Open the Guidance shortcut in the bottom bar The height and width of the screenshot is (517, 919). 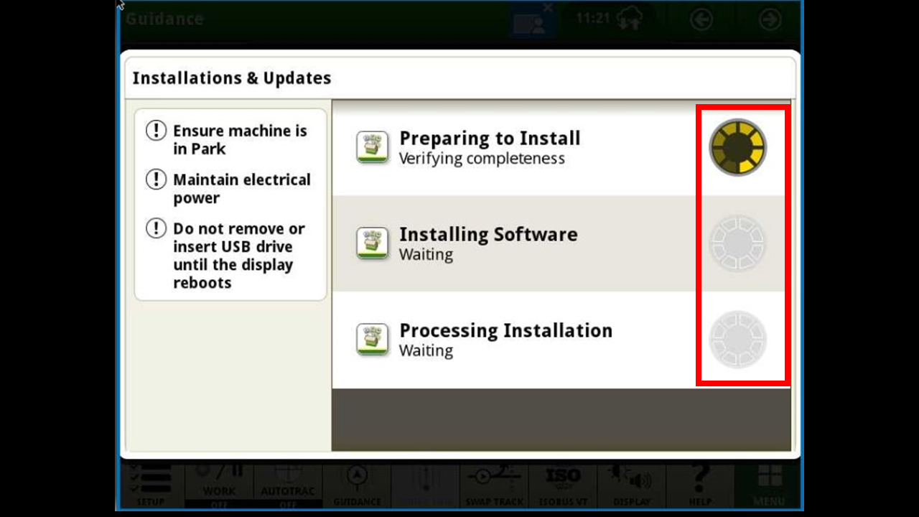click(357, 486)
